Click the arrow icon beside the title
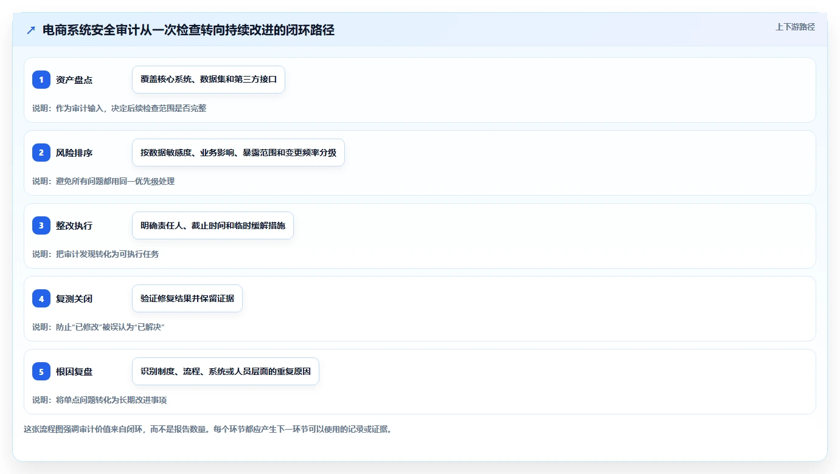 click(31, 30)
